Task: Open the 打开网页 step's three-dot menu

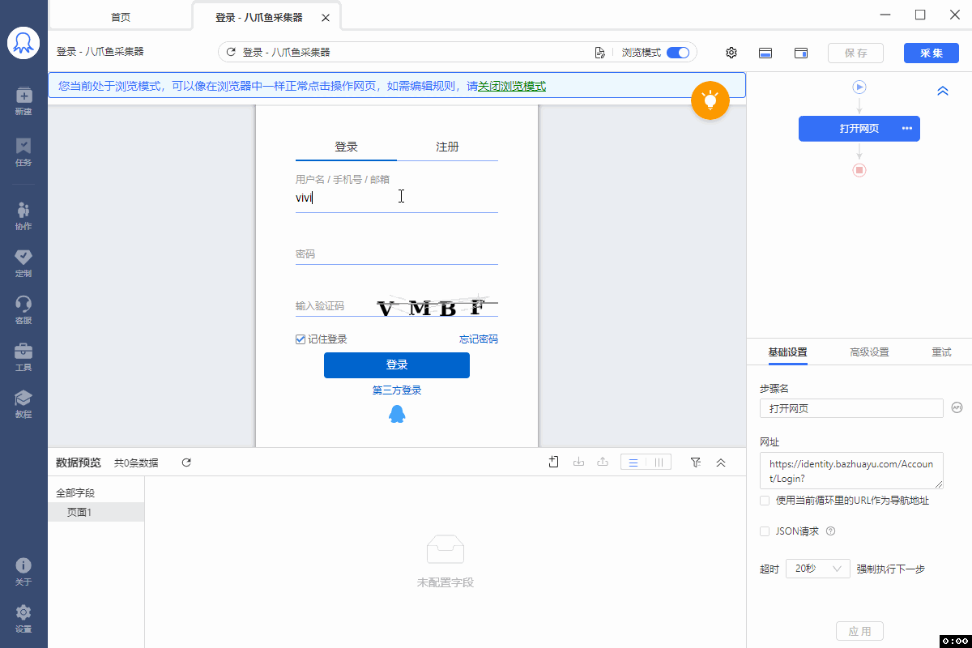Action: [907, 129]
